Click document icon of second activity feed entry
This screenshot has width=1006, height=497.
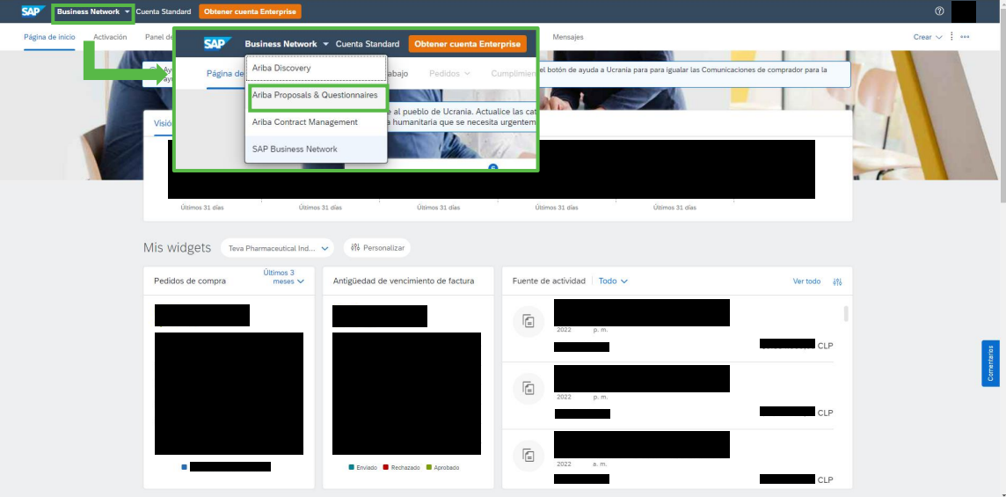[529, 389]
